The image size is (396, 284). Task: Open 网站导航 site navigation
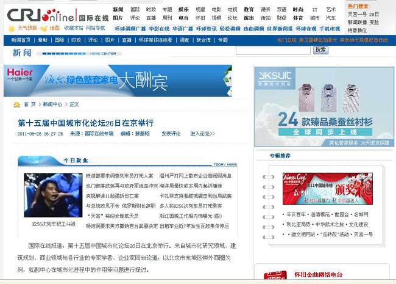point(96,28)
